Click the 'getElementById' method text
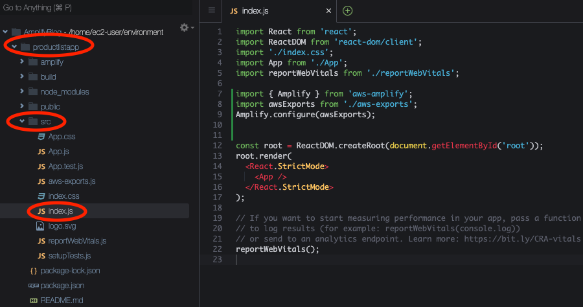Viewport: 583px width, 307px height. [x=464, y=145]
